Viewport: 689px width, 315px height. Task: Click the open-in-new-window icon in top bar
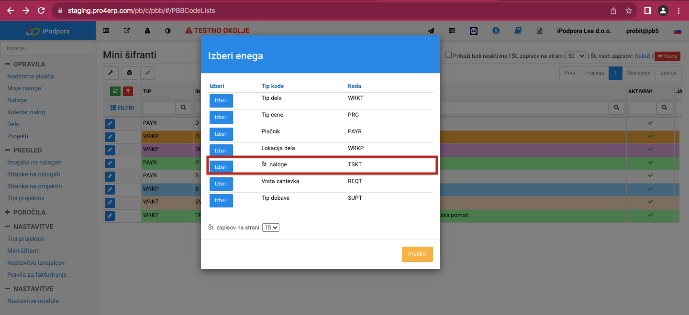tap(127, 31)
